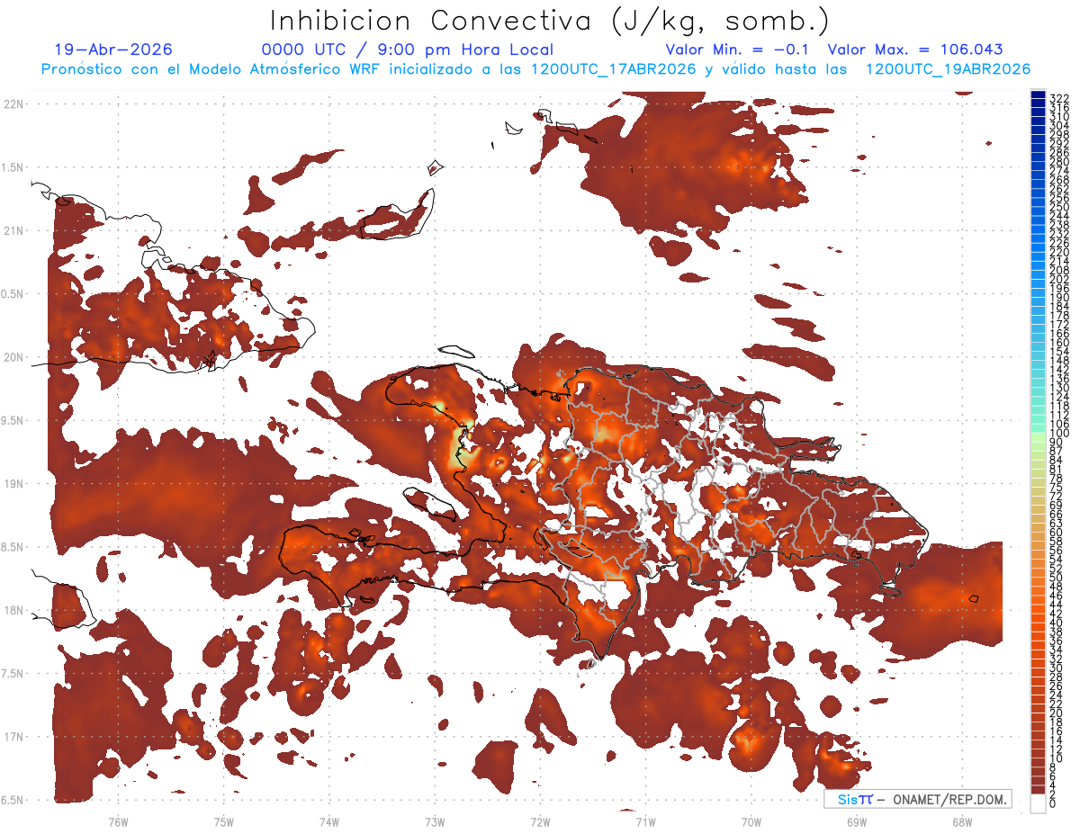Click the 72W longitude axis label
The image size is (1080, 834).
click(540, 821)
